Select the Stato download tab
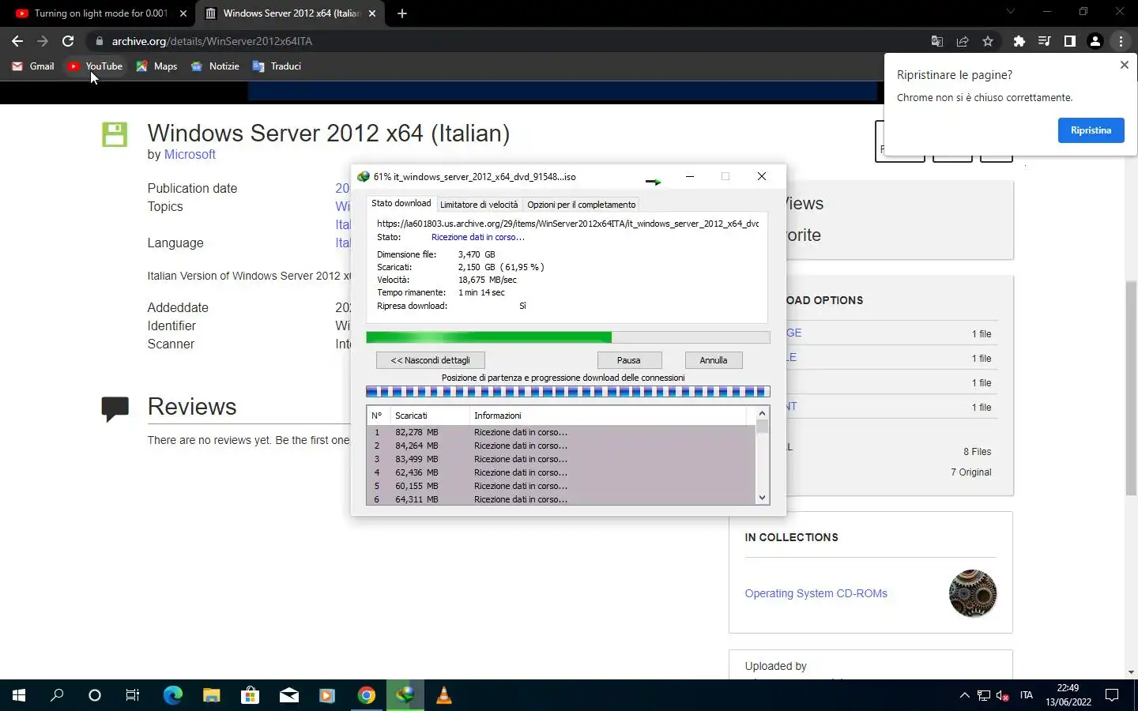This screenshot has height=711, width=1138. coord(401,204)
